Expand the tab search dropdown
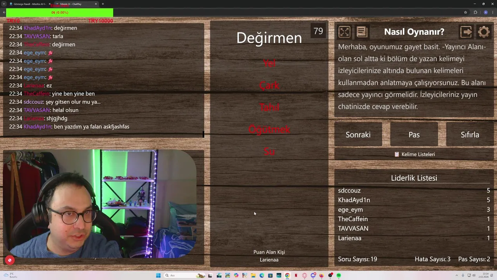The width and height of the screenshot is (497, 280). click(x=4, y=4)
